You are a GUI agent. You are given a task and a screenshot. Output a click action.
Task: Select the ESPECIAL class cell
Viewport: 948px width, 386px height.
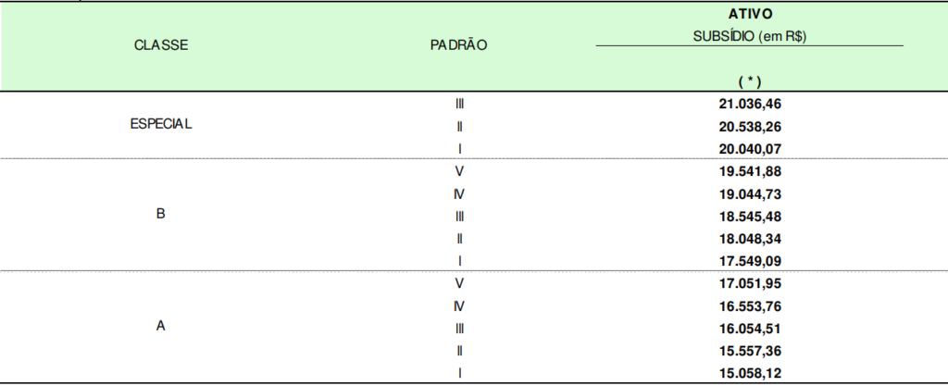161,124
